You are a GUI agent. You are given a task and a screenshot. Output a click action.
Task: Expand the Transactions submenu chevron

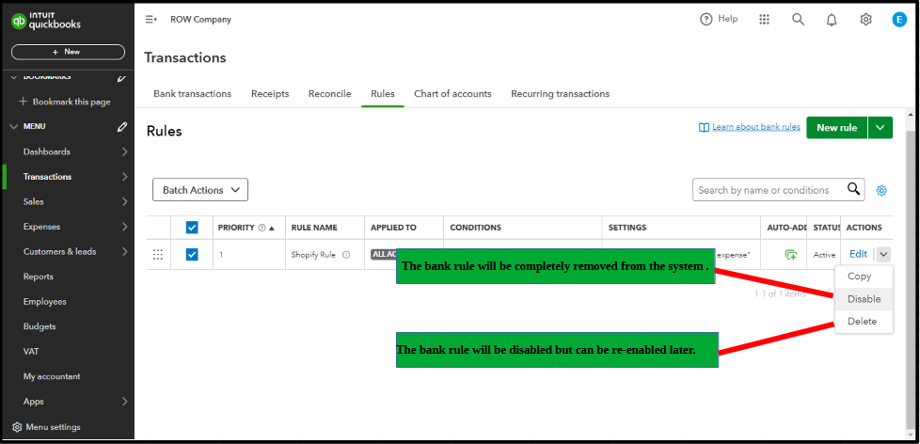(124, 177)
